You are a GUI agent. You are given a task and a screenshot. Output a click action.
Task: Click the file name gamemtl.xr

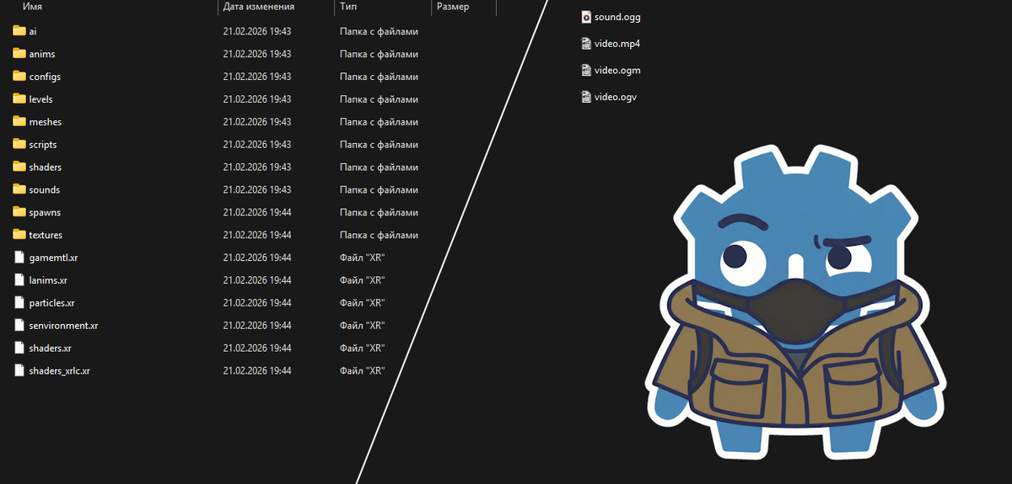point(53,258)
